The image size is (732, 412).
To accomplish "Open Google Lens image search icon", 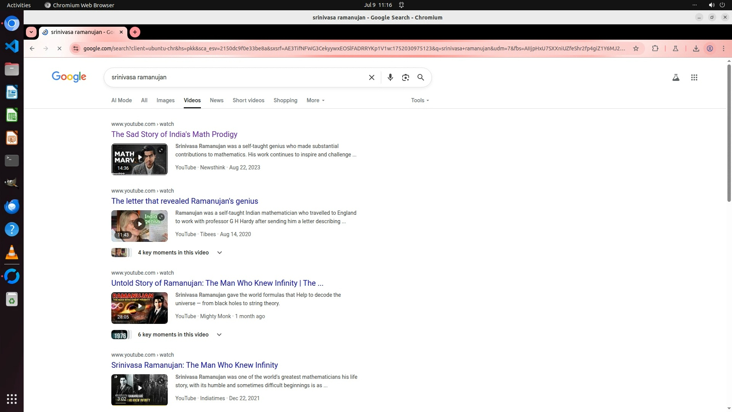I will click(x=405, y=77).
